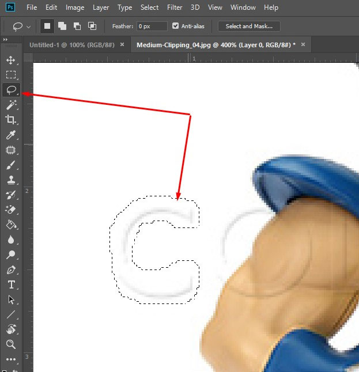The height and width of the screenshot is (372, 359).
Task: Open the Window menu
Action: pos(243,7)
